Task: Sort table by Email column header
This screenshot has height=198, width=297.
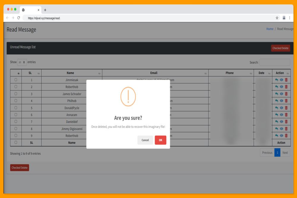Action: click(155, 73)
